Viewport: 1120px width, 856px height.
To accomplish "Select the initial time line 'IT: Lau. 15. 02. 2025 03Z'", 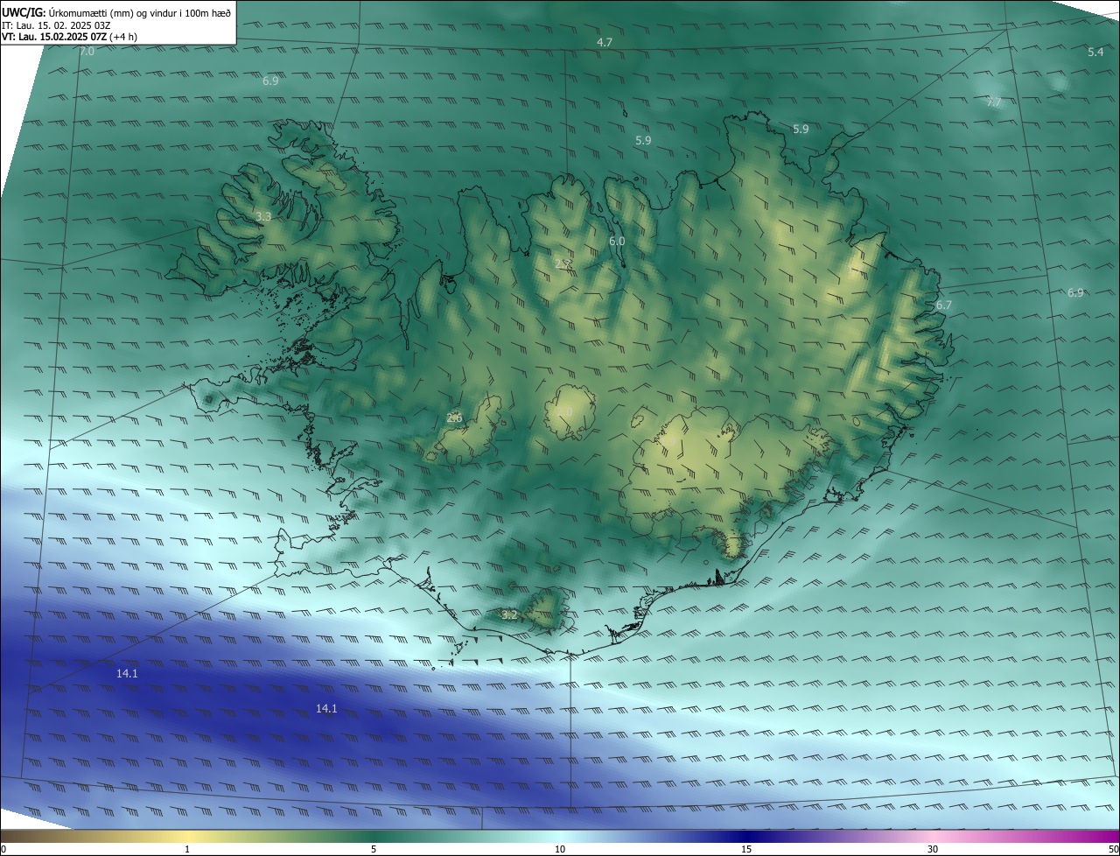I will click(56, 25).
